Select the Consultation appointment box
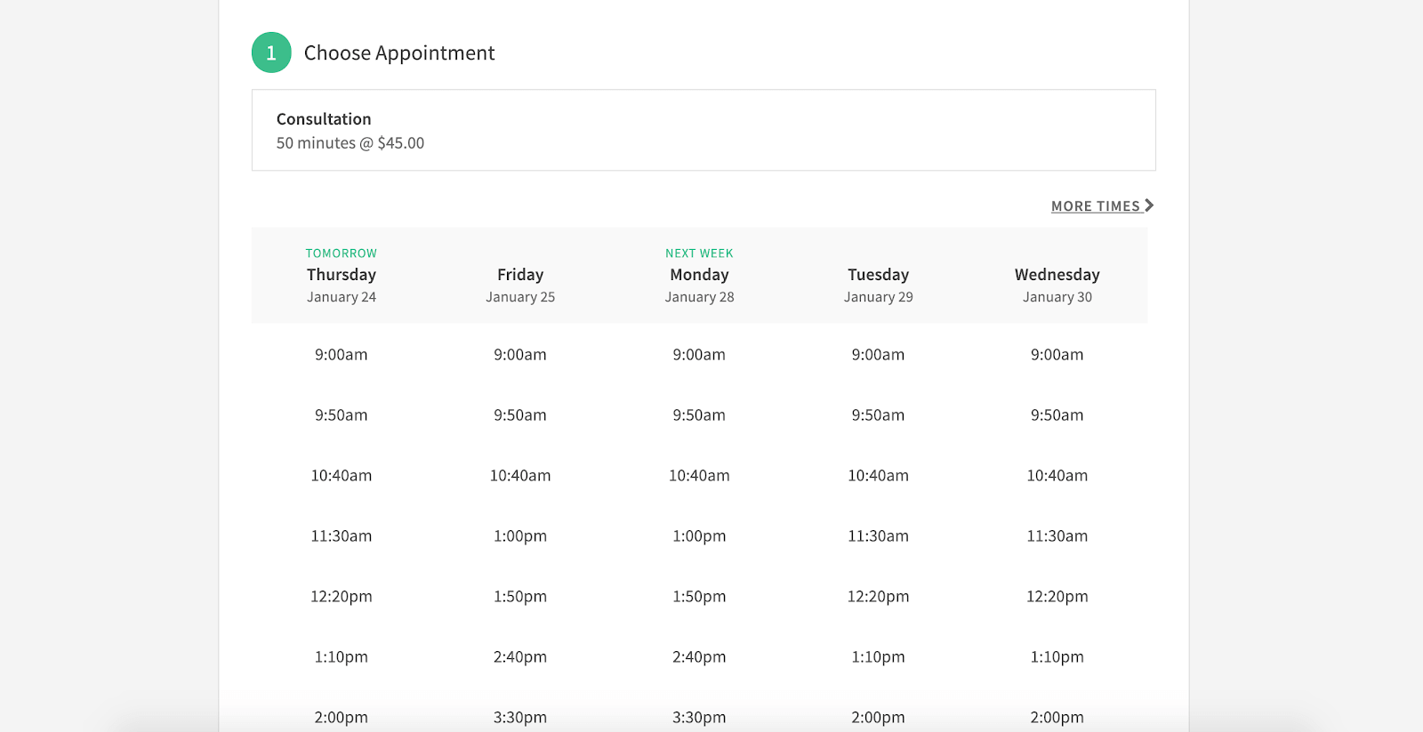 point(703,130)
